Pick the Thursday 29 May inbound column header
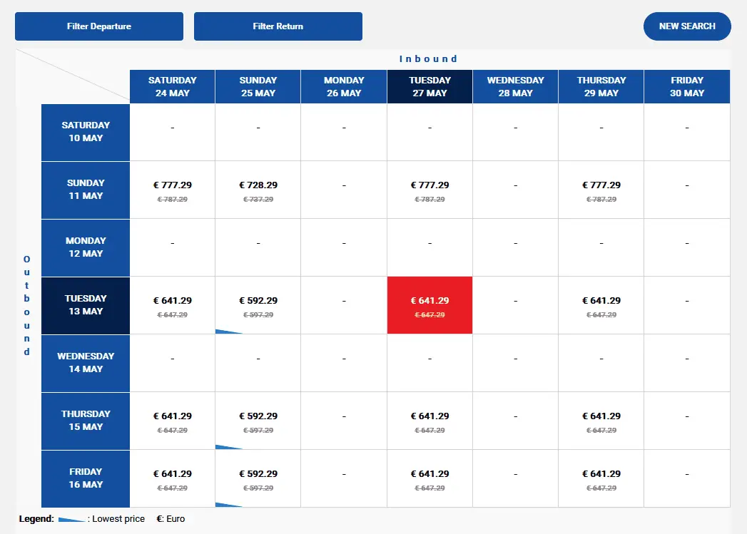The height and width of the screenshot is (534, 747). point(601,86)
